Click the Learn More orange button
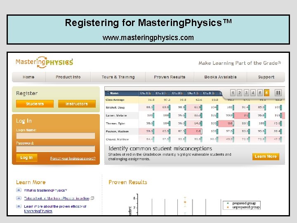 pyautogui.click(x=266, y=157)
